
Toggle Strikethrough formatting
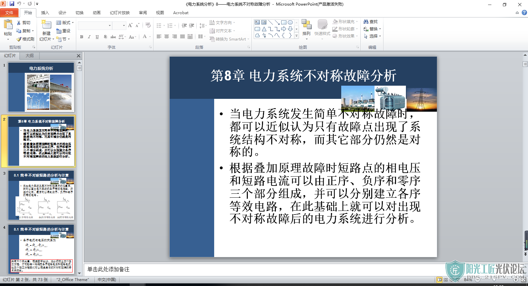point(113,37)
